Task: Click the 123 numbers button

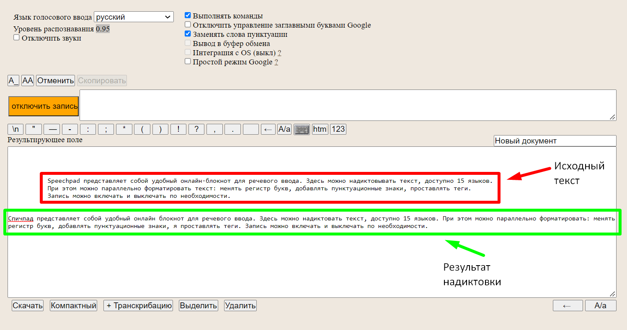Action: point(338,129)
